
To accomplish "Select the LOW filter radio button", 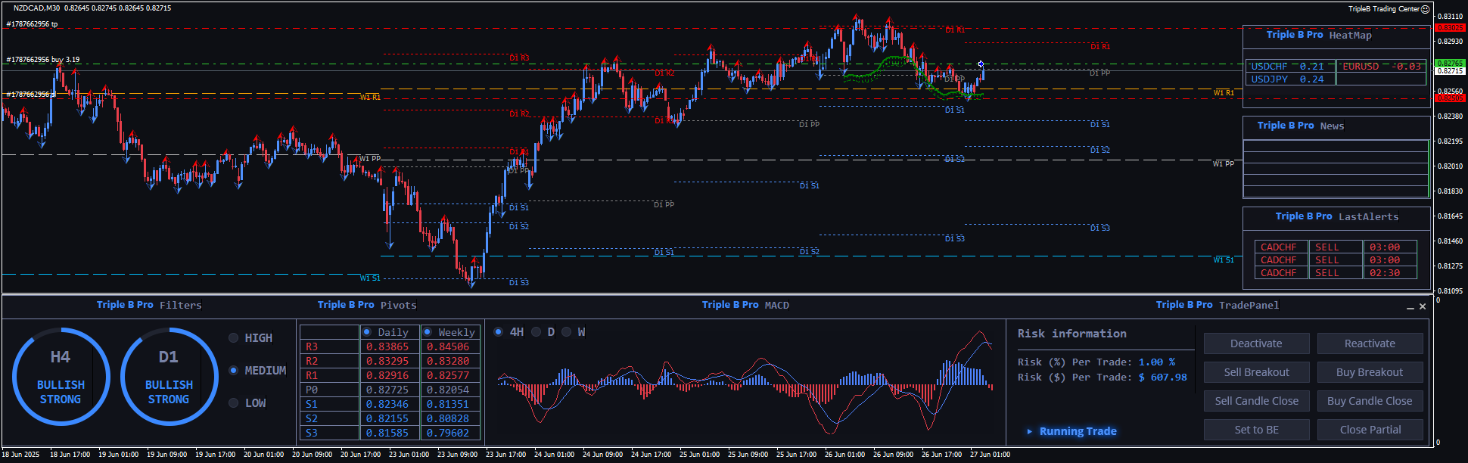I will coord(234,403).
